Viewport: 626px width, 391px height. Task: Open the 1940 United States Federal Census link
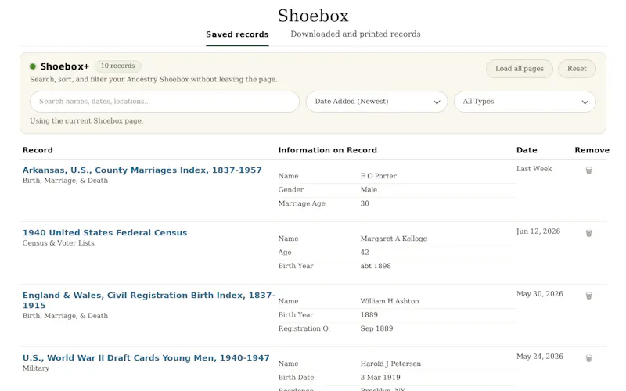pyautogui.click(x=105, y=232)
